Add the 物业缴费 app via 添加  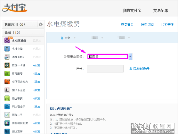point(37,98)
